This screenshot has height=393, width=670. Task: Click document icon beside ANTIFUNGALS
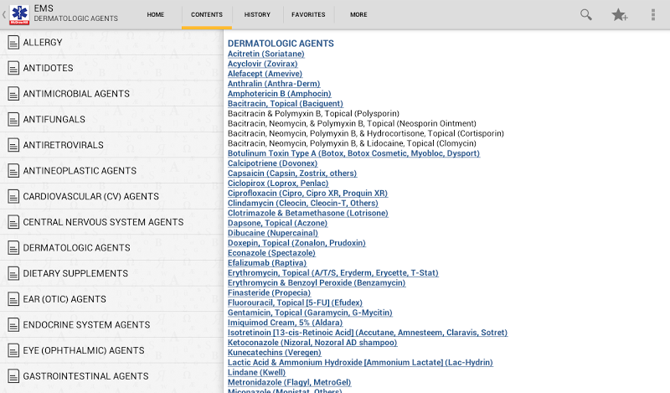13,119
